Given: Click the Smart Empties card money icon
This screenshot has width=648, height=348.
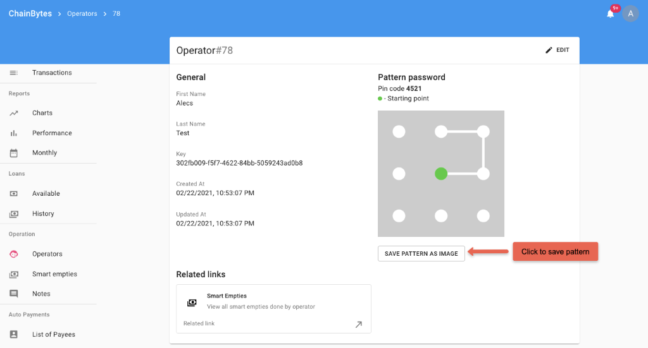Looking at the screenshot, I should (x=192, y=303).
